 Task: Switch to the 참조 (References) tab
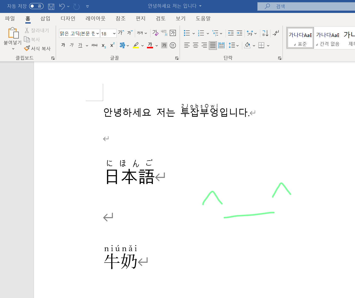(121, 18)
